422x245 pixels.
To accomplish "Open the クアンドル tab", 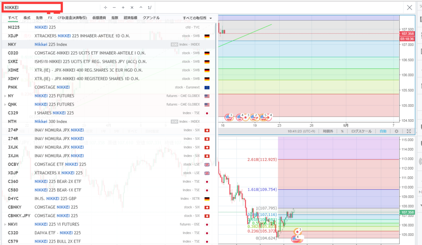I will coord(151,18).
